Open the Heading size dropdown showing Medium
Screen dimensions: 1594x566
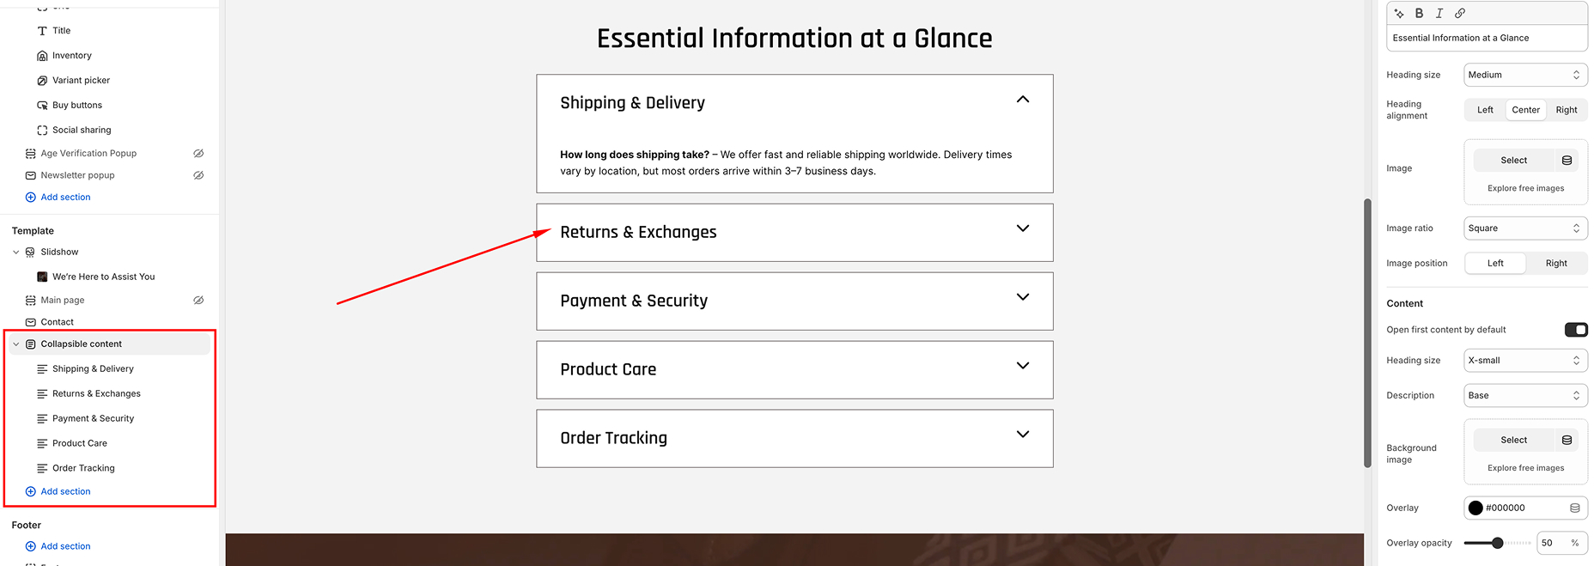(x=1524, y=75)
